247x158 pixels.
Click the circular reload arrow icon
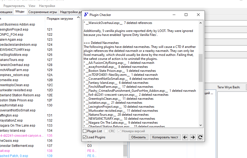pos(200,137)
